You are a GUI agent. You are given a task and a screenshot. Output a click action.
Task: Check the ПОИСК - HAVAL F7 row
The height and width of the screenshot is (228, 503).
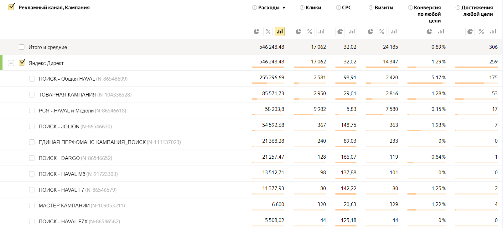point(32,190)
